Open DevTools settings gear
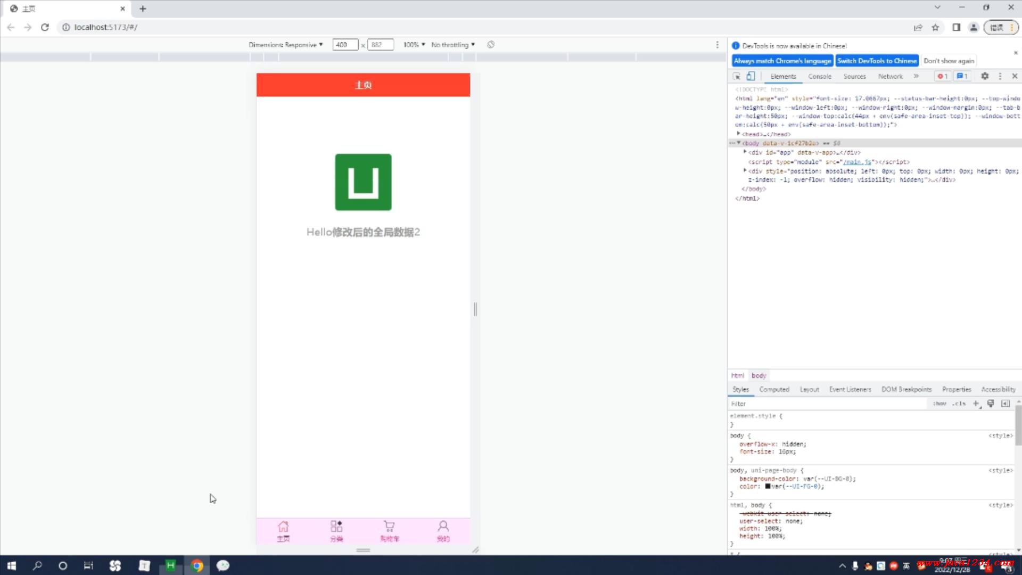Screen dimensions: 1022x575 point(985,76)
